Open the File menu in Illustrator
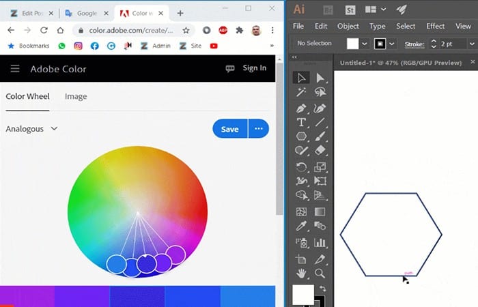The width and height of the screenshot is (478, 307). pos(298,26)
